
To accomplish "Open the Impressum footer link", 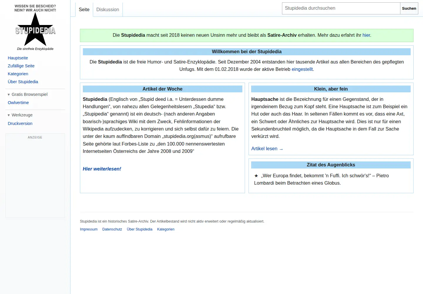I will 89,229.
